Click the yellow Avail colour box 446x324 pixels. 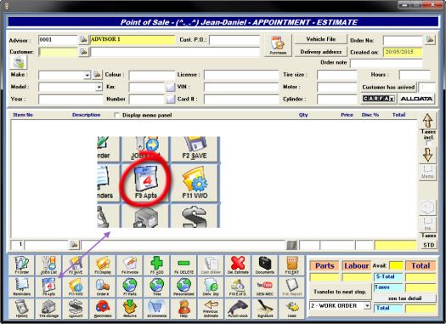396,265
